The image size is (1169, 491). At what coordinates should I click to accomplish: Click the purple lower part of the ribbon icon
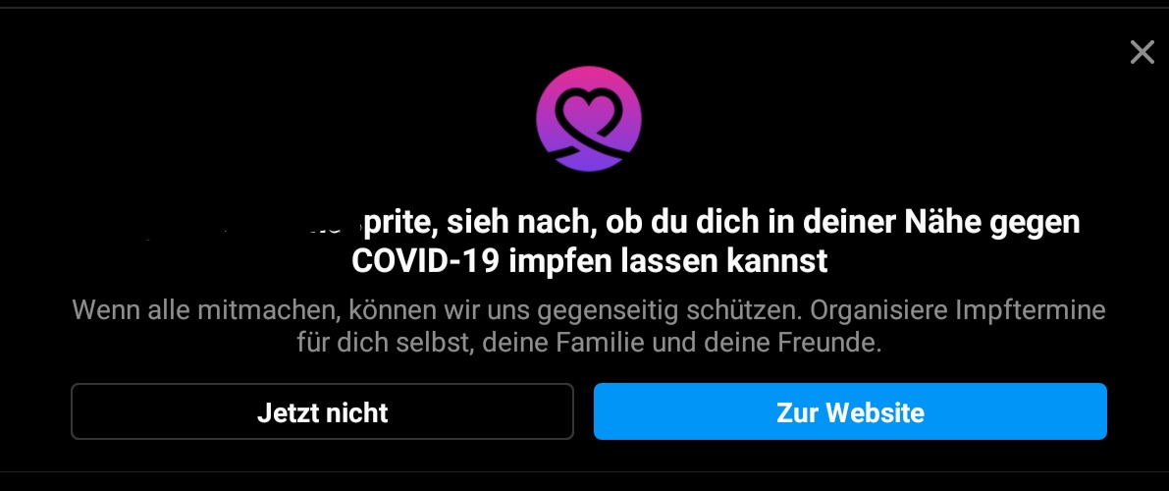click(588, 158)
